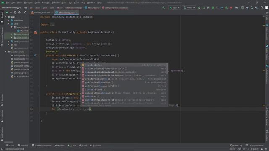Open the app run configuration dropdown

click(174, 8)
